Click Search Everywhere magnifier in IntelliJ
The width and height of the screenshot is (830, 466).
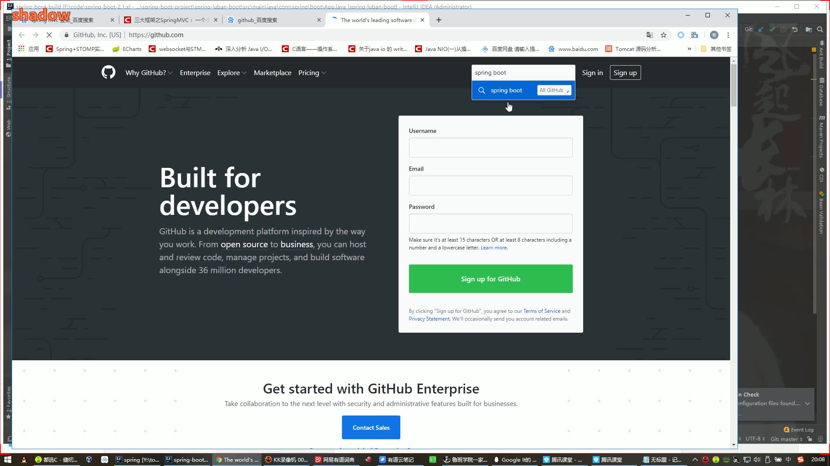coord(820,29)
